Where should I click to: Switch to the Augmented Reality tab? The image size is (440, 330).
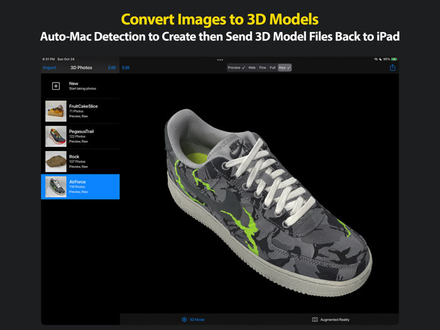[331, 319]
